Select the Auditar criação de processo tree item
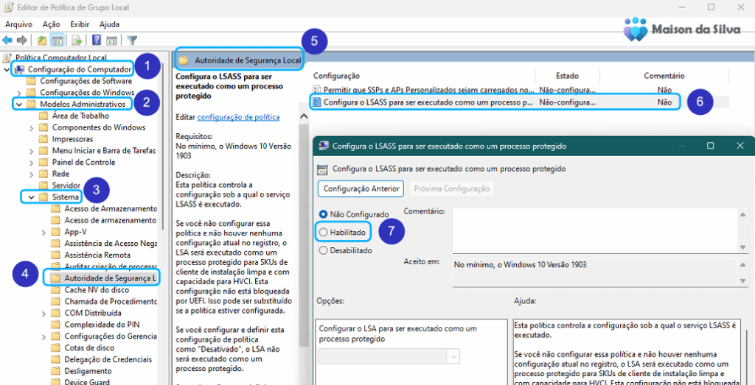755x385 pixels. click(x=111, y=266)
